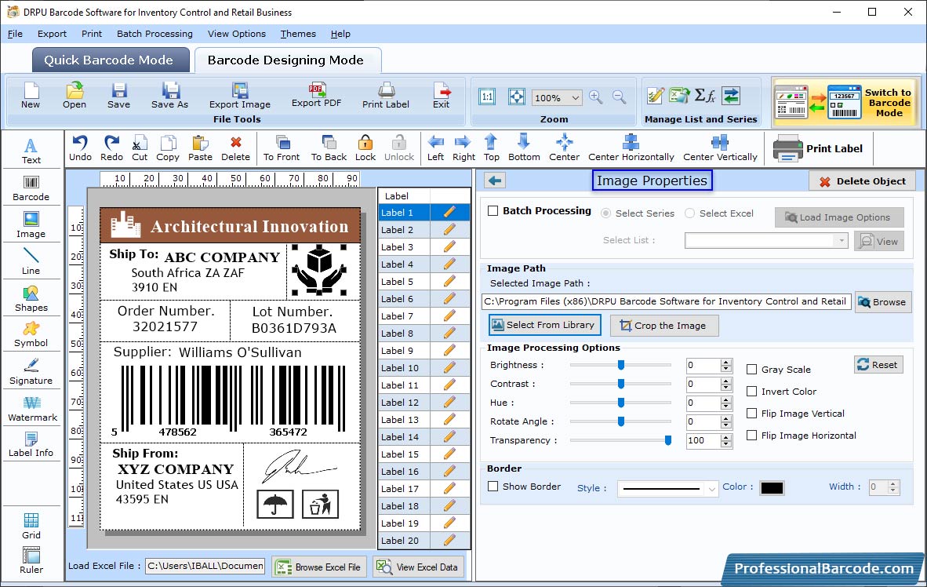Viewport: 927px width, 587px height.
Task: Increase the Contrast value stepper
Action: (x=726, y=381)
